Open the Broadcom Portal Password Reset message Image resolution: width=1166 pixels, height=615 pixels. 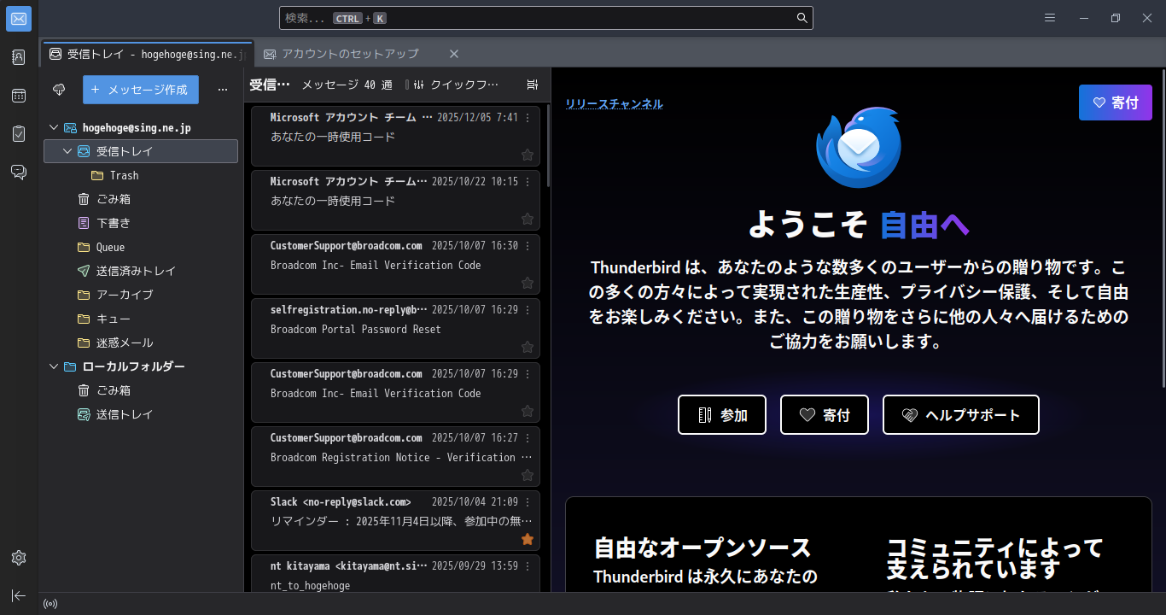coord(395,328)
